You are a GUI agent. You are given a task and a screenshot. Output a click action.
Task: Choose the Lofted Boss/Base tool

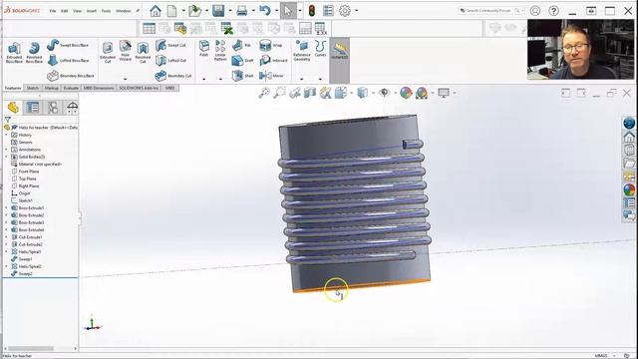(68, 60)
